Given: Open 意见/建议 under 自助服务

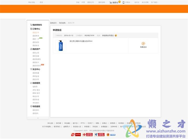Looking at the screenshot, I should pos(36,90).
